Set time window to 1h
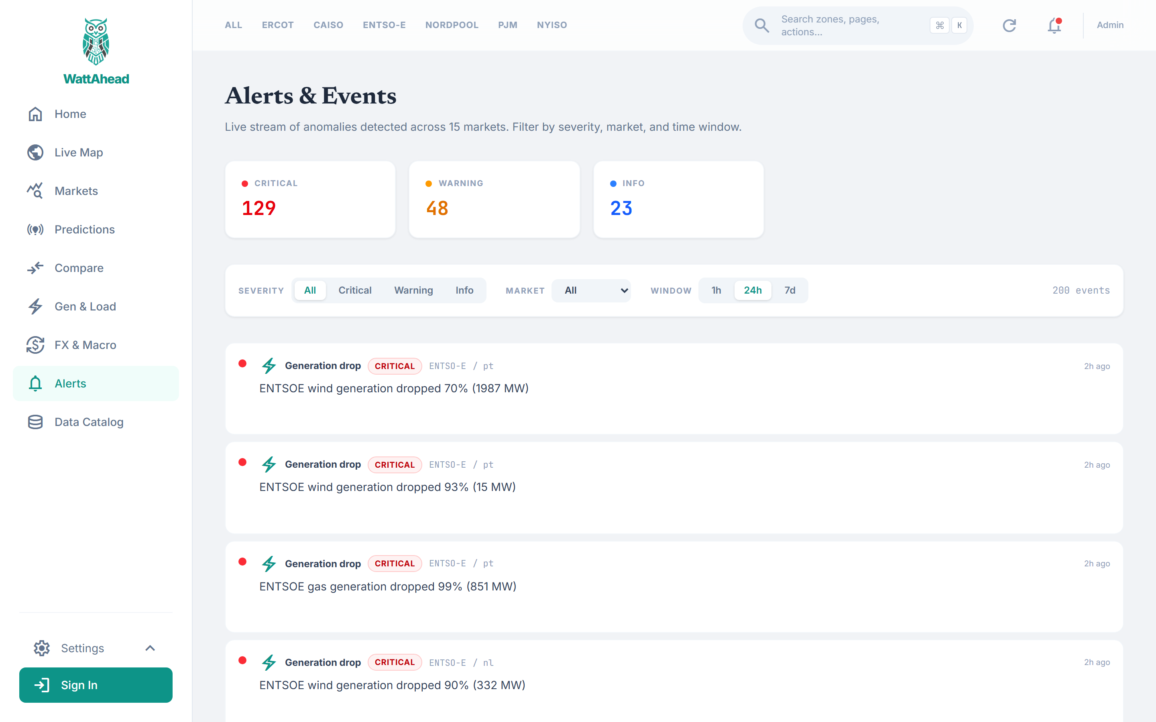 pyautogui.click(x=716, y=290)
